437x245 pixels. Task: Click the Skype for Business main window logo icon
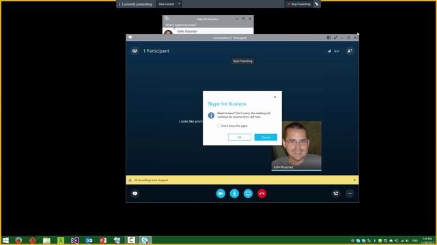(x=167, y=18)
